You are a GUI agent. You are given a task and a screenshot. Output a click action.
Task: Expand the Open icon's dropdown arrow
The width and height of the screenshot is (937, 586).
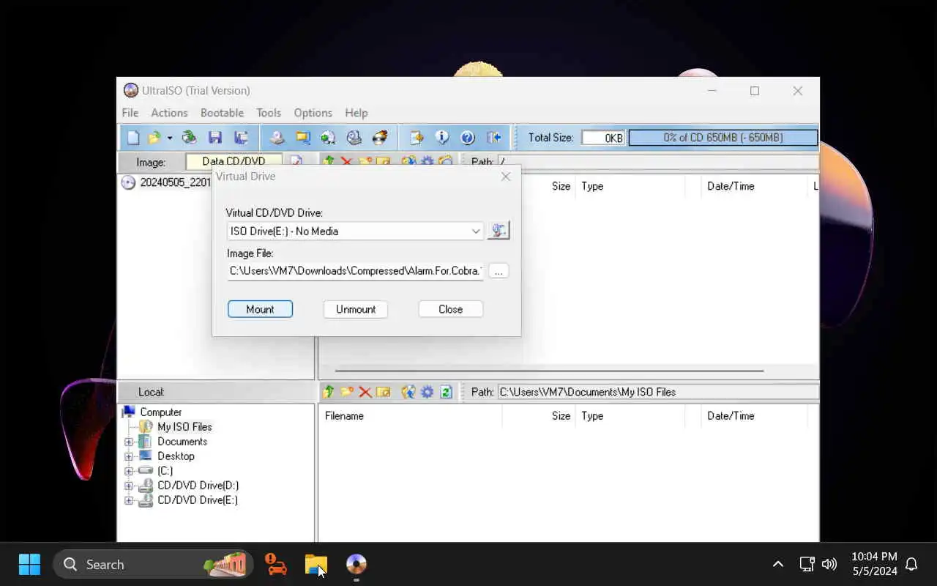point(169,138)
